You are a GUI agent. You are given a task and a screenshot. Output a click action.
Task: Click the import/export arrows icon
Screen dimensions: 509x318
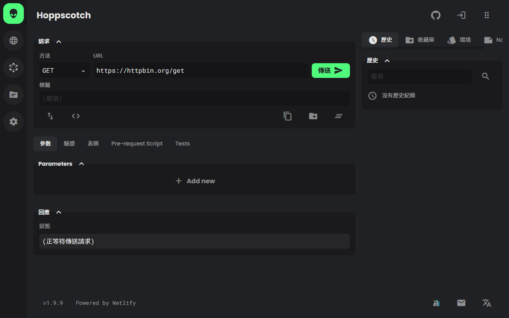(x=51, y=116)
